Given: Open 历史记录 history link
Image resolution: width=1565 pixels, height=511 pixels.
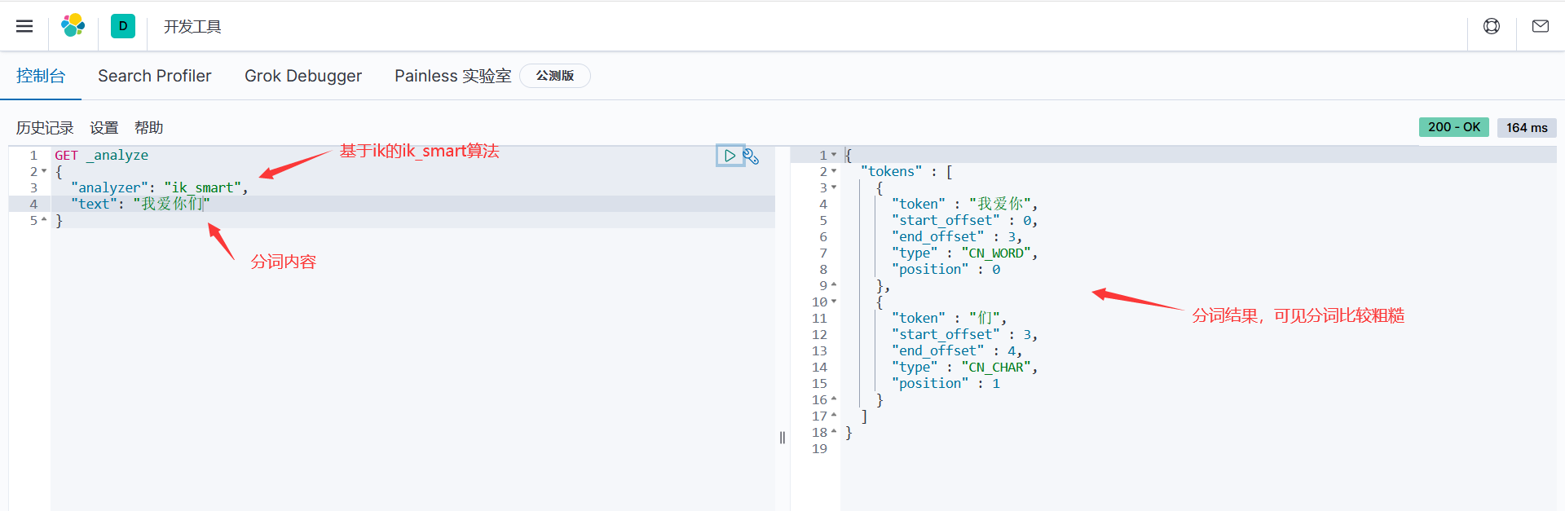Looking at the screenshot, I should (45, 128).
